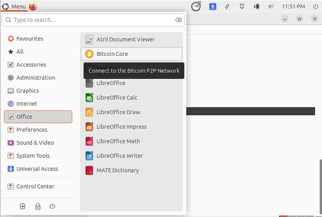322x217 pixels.
Task: Open the notifications bell indicator
Action: pyautogui.click(x=242, y=7)
